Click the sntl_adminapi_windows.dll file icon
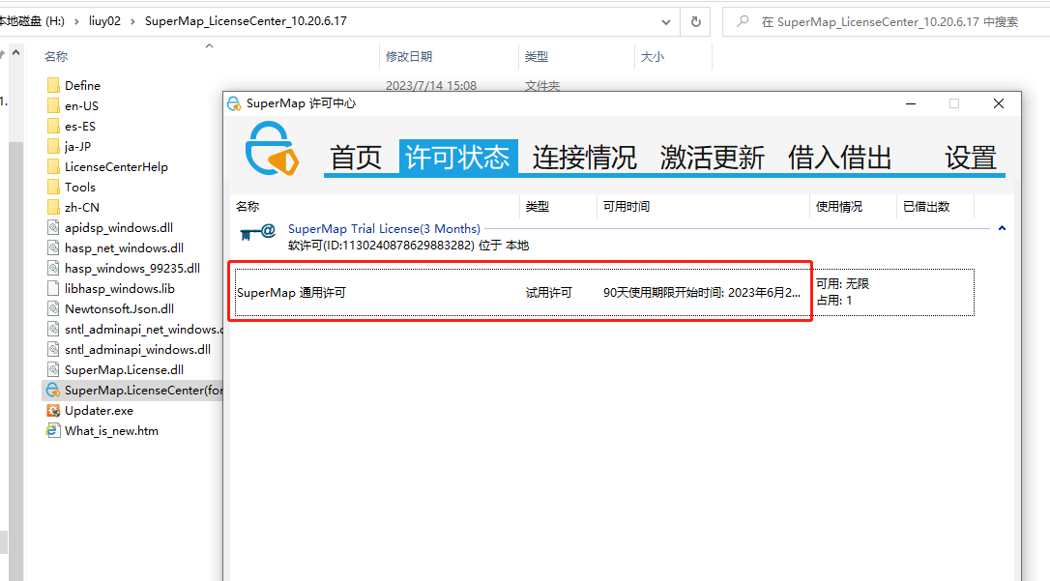The image size is (1050, 581). coord(53,349)
